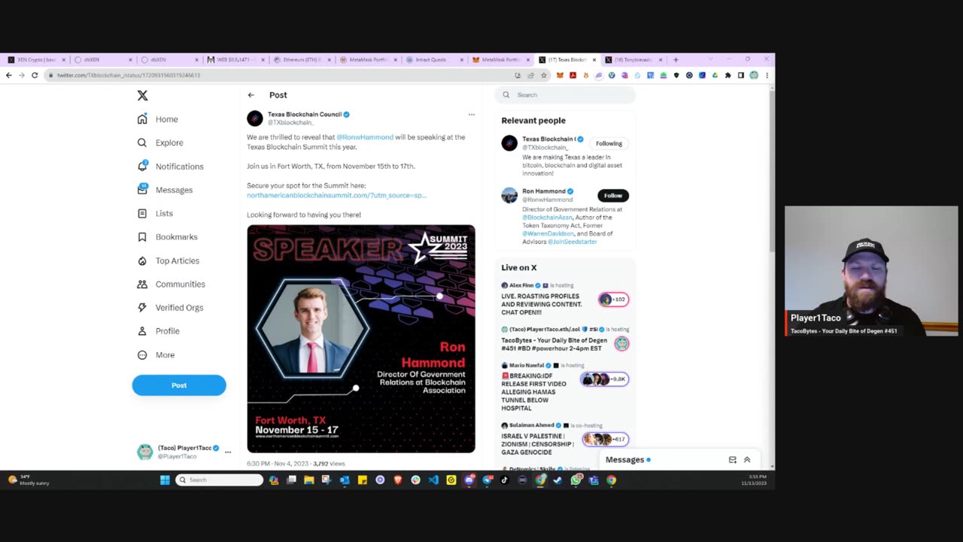Click the Verified Orgs lightning icon
The image size is (963, 542).
pos(142,307)
